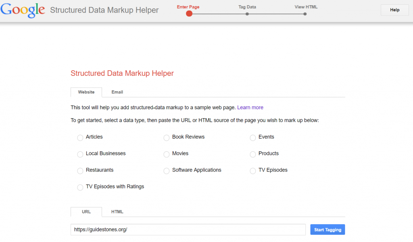413x242 pixels.
Task: Click the URL field containing guidestones.org
Action: (188, 229)
